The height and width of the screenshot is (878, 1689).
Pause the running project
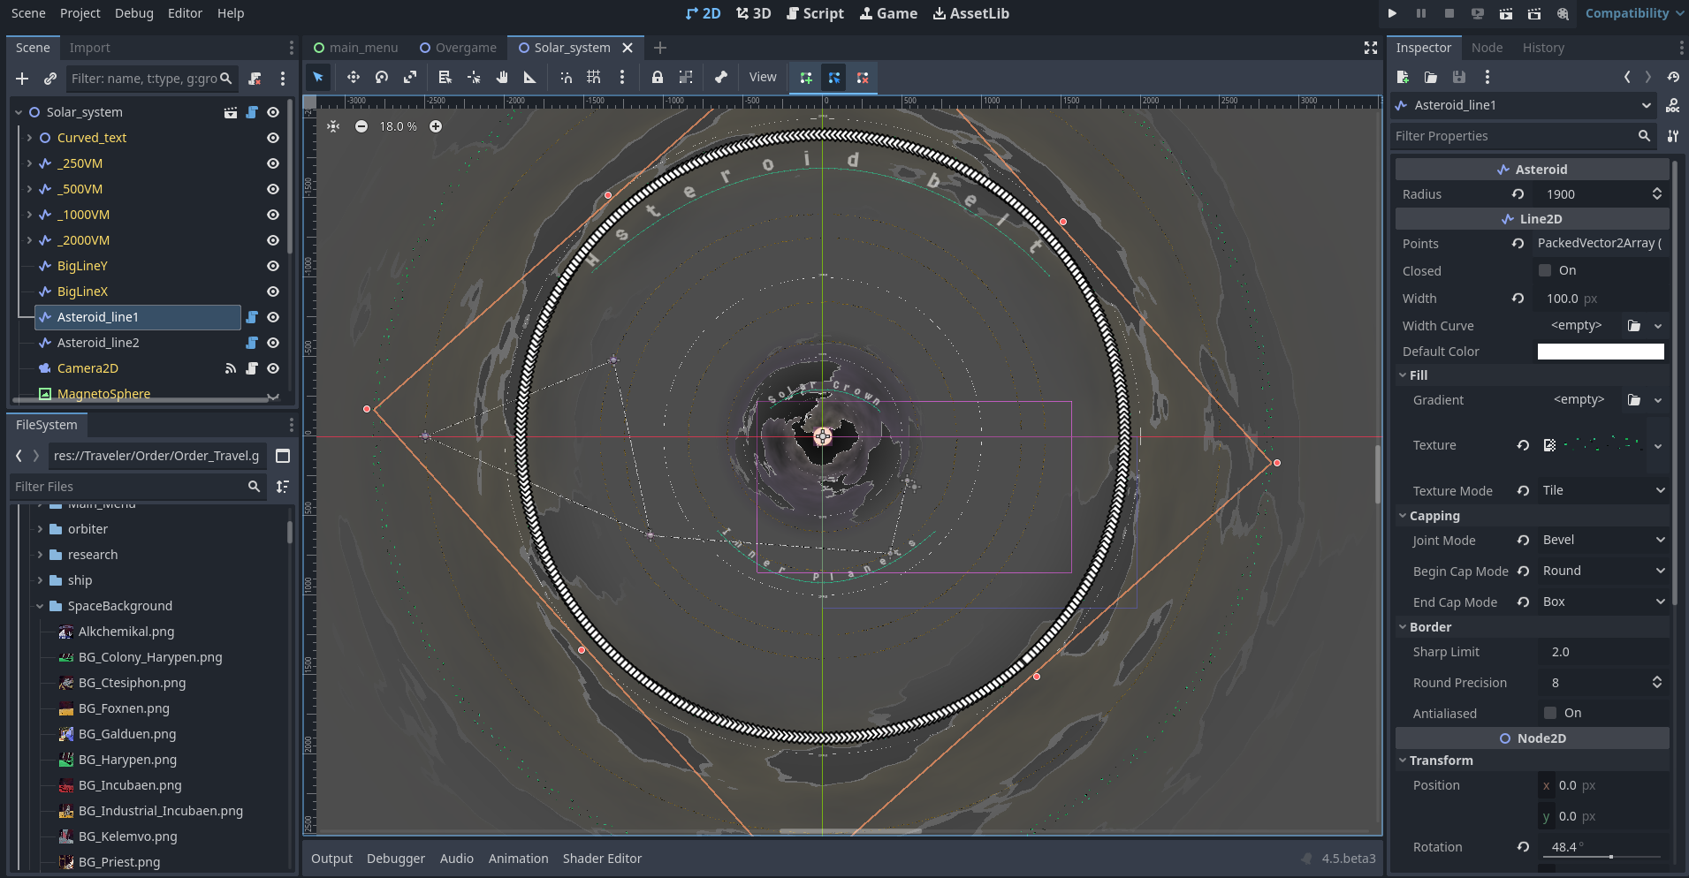[x=1421, y=13]
